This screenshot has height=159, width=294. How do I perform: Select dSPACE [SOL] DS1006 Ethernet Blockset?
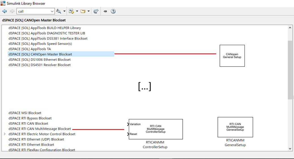pyautogui.click(x=39, y=60)
